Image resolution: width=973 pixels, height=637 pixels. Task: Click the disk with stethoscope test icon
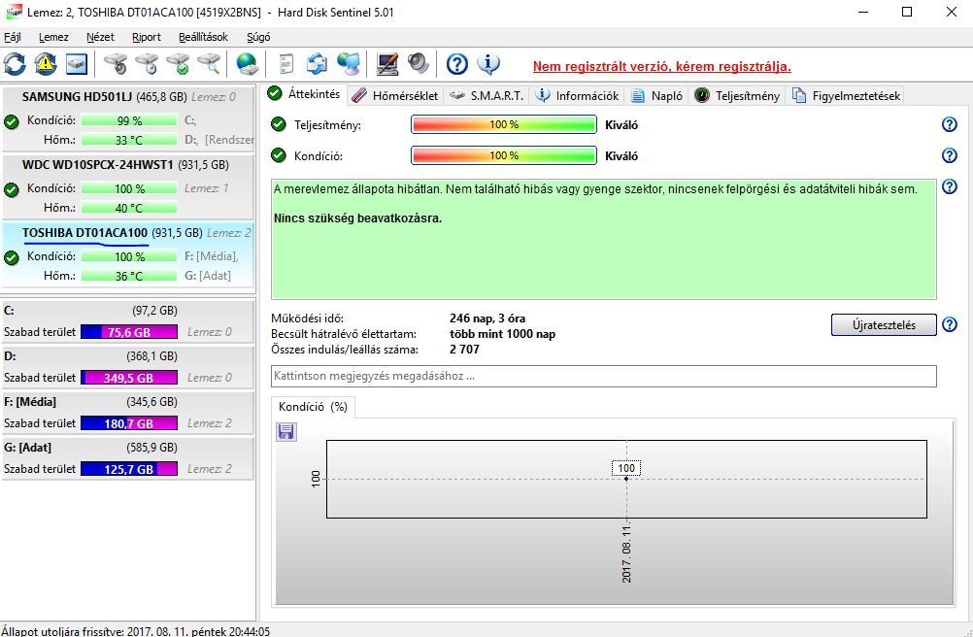pos(116,64)
